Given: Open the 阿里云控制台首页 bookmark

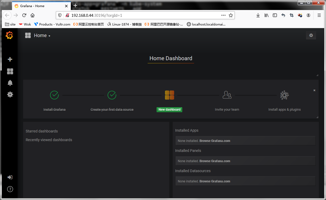Looking at the screenshot, I should point(89,24).
